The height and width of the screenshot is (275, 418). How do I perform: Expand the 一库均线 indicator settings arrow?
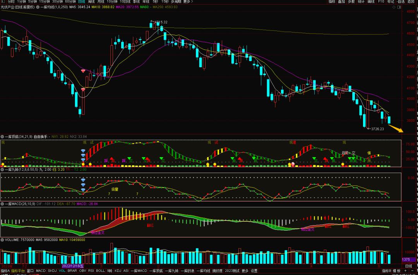[x=38, y=7]
